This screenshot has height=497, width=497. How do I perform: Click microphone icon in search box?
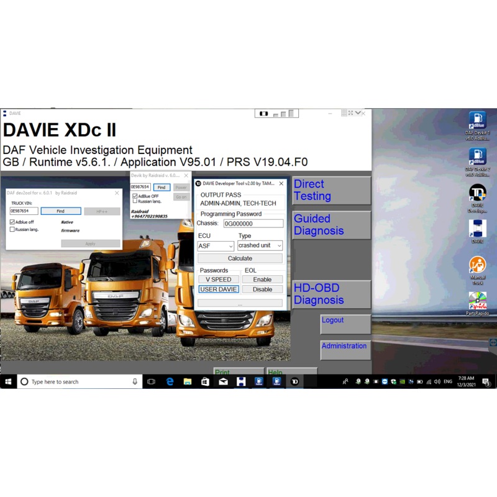(135, 381)
